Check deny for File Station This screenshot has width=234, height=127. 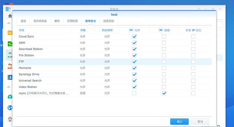164,56
